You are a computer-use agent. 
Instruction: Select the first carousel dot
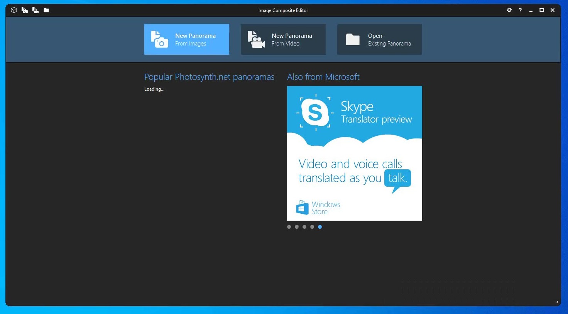[289, 227]
